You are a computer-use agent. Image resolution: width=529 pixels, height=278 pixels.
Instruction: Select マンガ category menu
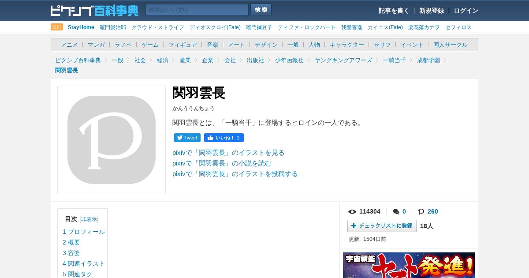point(96,45)
